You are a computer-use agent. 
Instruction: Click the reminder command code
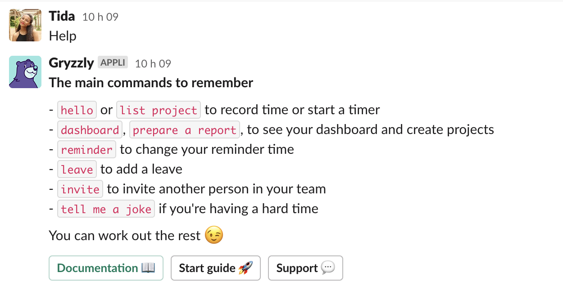[x=87, y=150]
